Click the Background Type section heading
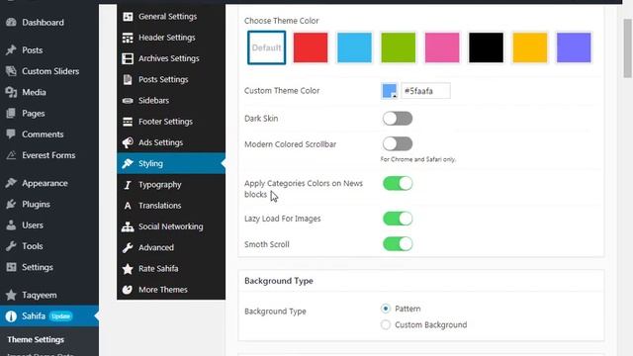Image resolution: width=633 pixels, height=356 pixels. 279,281
